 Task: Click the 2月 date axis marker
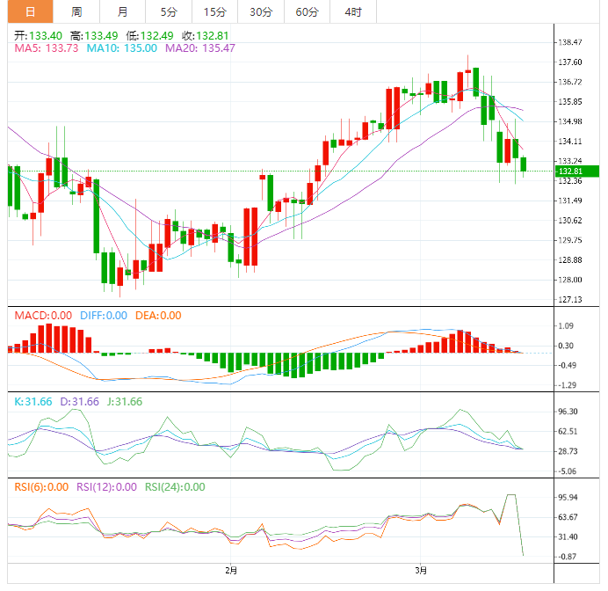[x=231, y=571]
